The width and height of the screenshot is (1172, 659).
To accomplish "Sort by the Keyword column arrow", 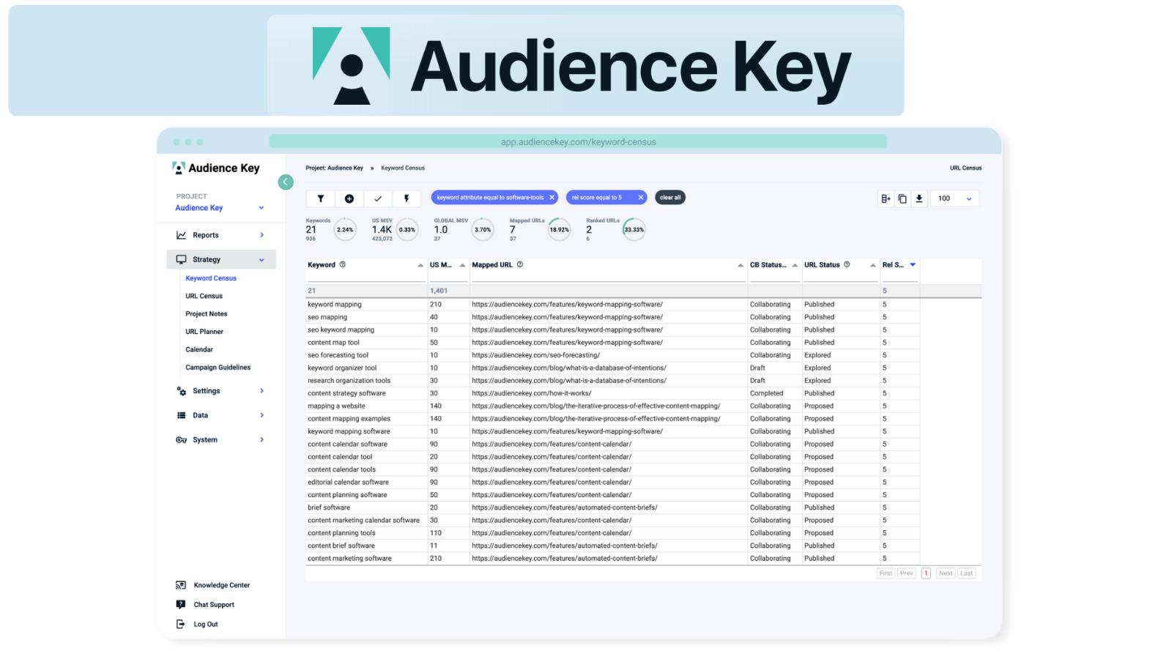I will pos(420,265).
